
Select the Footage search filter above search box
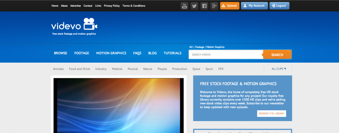coord(200,47)
